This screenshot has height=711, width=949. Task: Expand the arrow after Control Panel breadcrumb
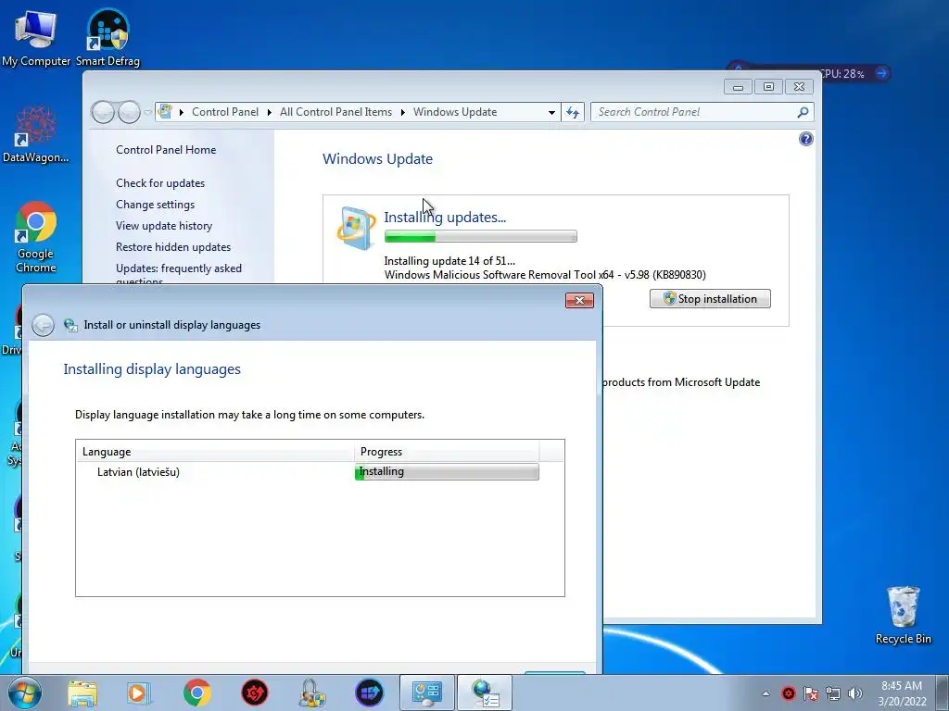pyautogui.click(x=270, y=112)
